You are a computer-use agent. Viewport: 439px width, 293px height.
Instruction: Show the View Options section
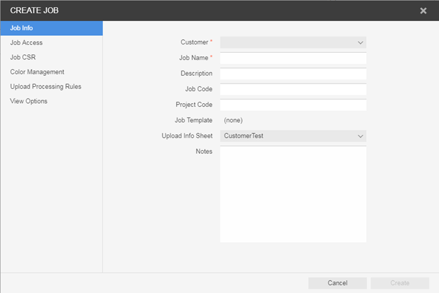[29, 101]
